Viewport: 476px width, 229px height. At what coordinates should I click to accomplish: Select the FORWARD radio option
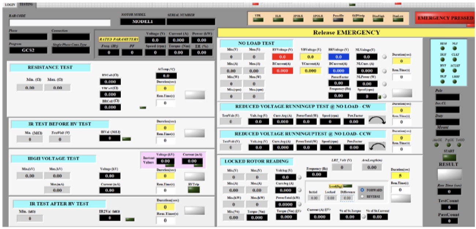[x=372, y=190]
